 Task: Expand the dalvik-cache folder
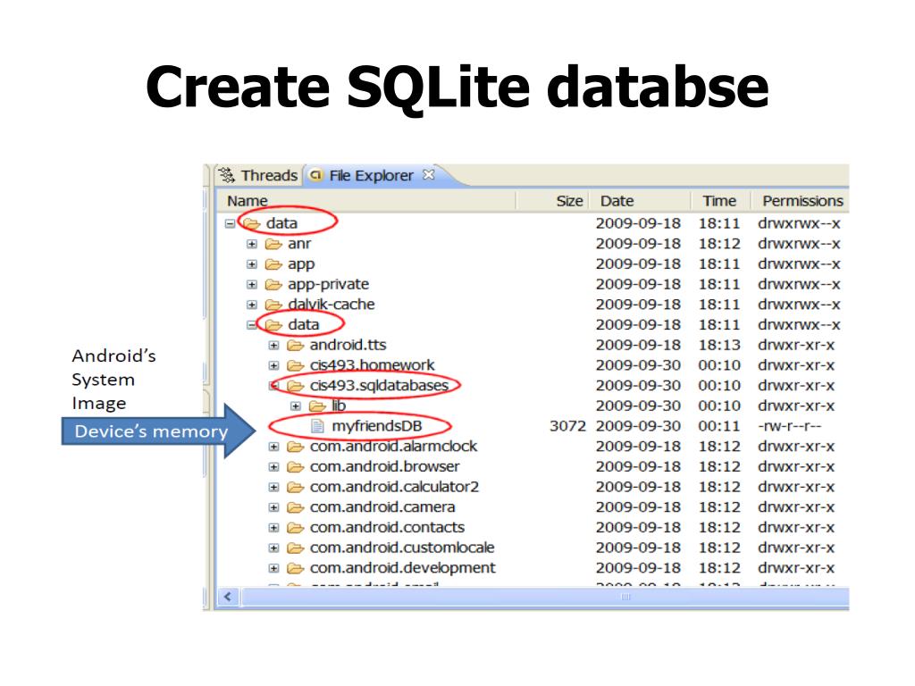(x=251, y=305)
